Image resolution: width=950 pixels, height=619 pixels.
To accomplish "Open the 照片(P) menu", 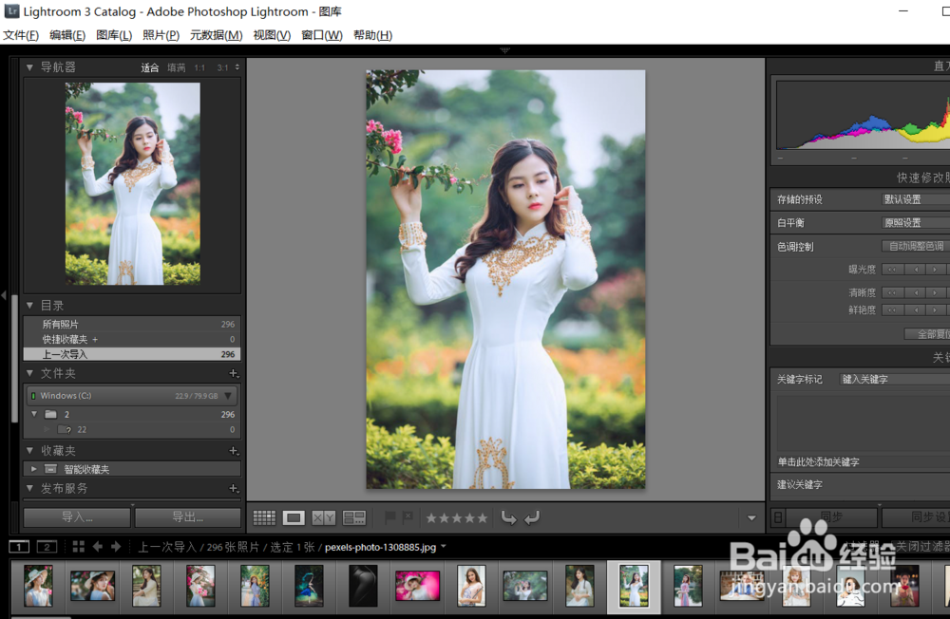I will tap(161, 35).
